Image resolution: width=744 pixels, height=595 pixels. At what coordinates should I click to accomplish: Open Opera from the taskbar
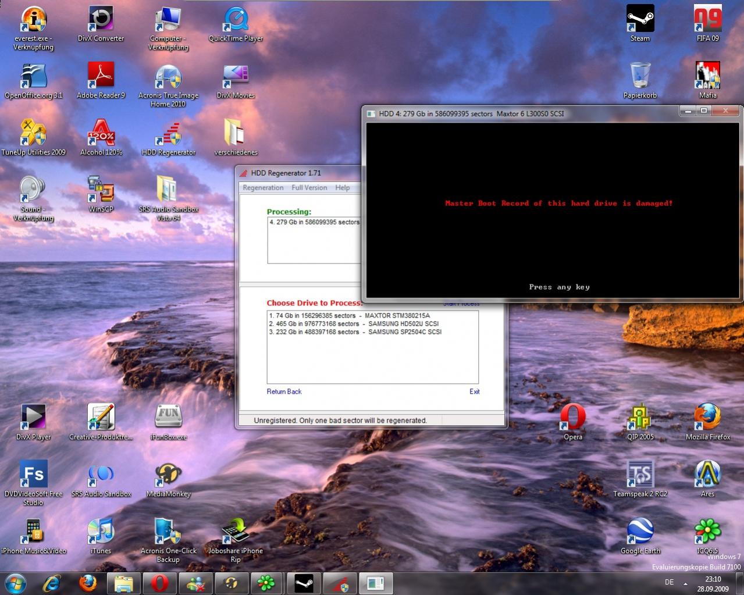[160, 583]
